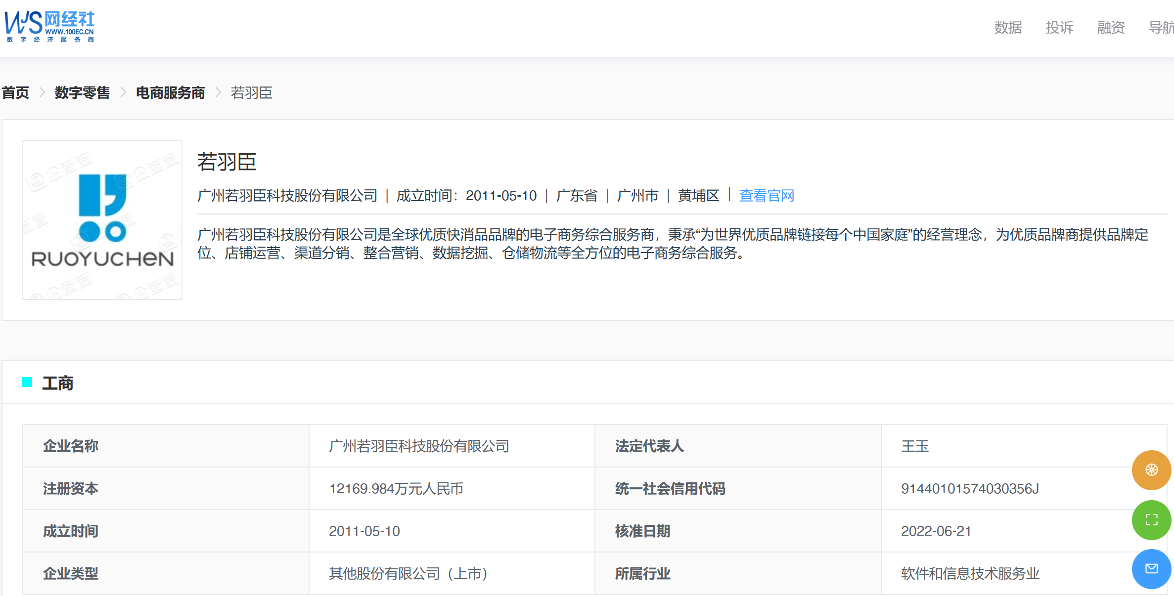Click the 黄埔区 location text
Screen dimensions: 1174x596
click(x=698, y=196)
